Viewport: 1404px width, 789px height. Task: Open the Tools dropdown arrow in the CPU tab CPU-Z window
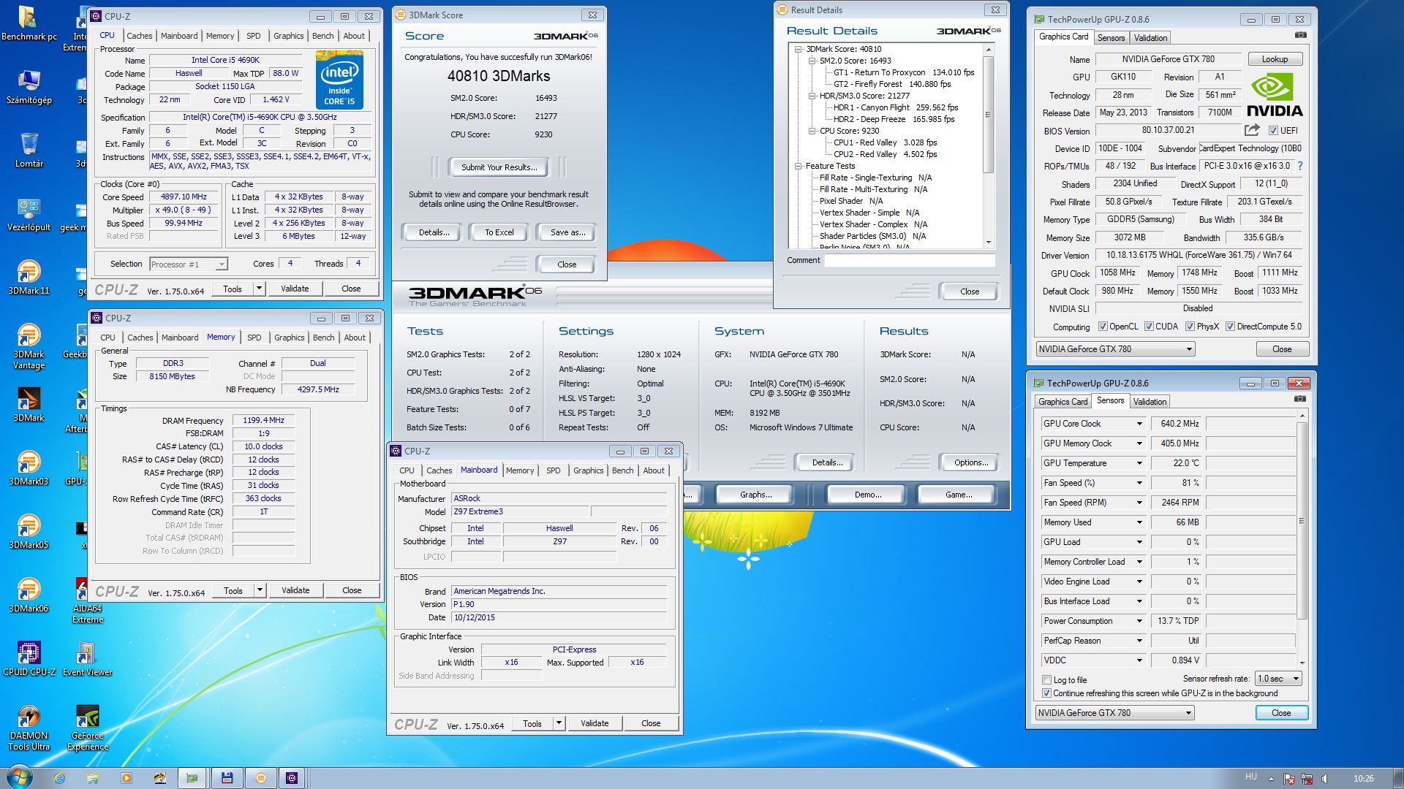tap(259, 289)
